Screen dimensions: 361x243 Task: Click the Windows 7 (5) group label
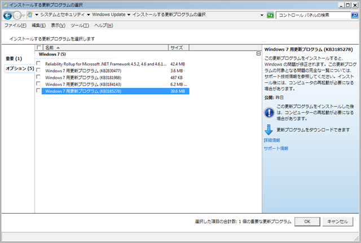52,54
